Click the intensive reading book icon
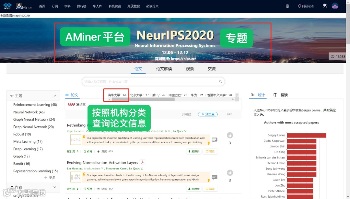 [275, 95]
